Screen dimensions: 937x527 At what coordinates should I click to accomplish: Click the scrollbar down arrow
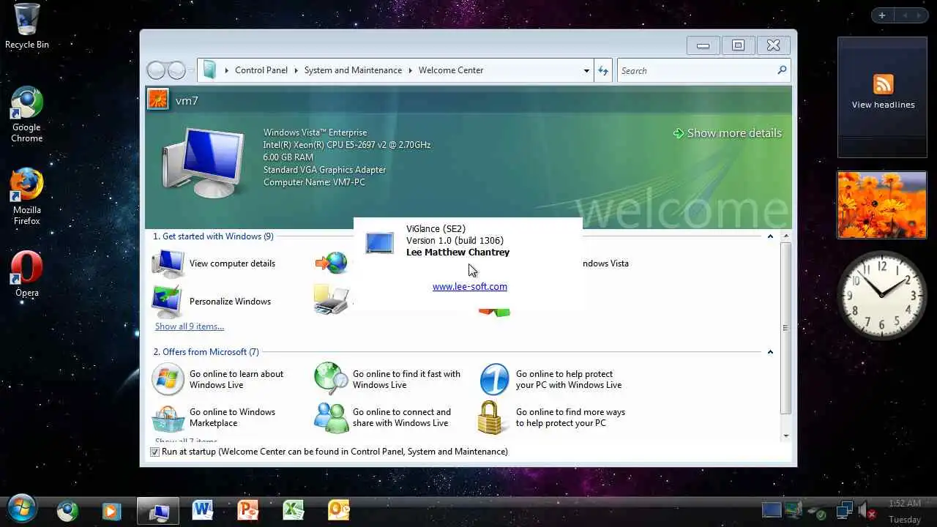785,436
